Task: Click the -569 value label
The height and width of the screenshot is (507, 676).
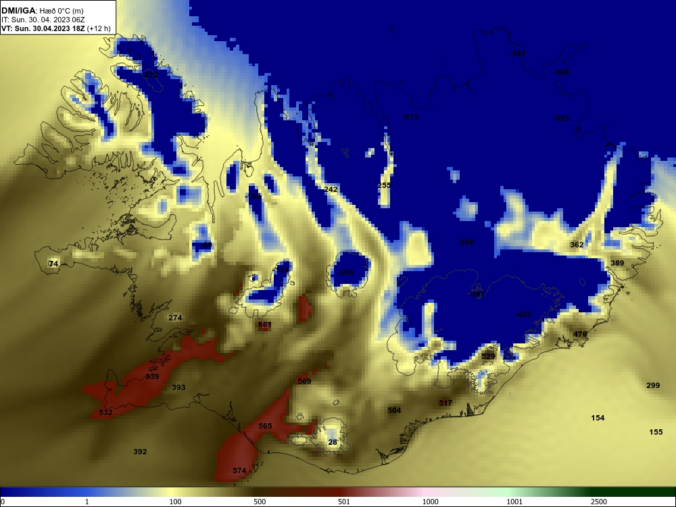Action: tap(561, 72)
